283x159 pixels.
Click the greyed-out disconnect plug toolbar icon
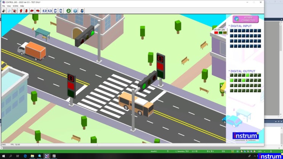(10, 11)
